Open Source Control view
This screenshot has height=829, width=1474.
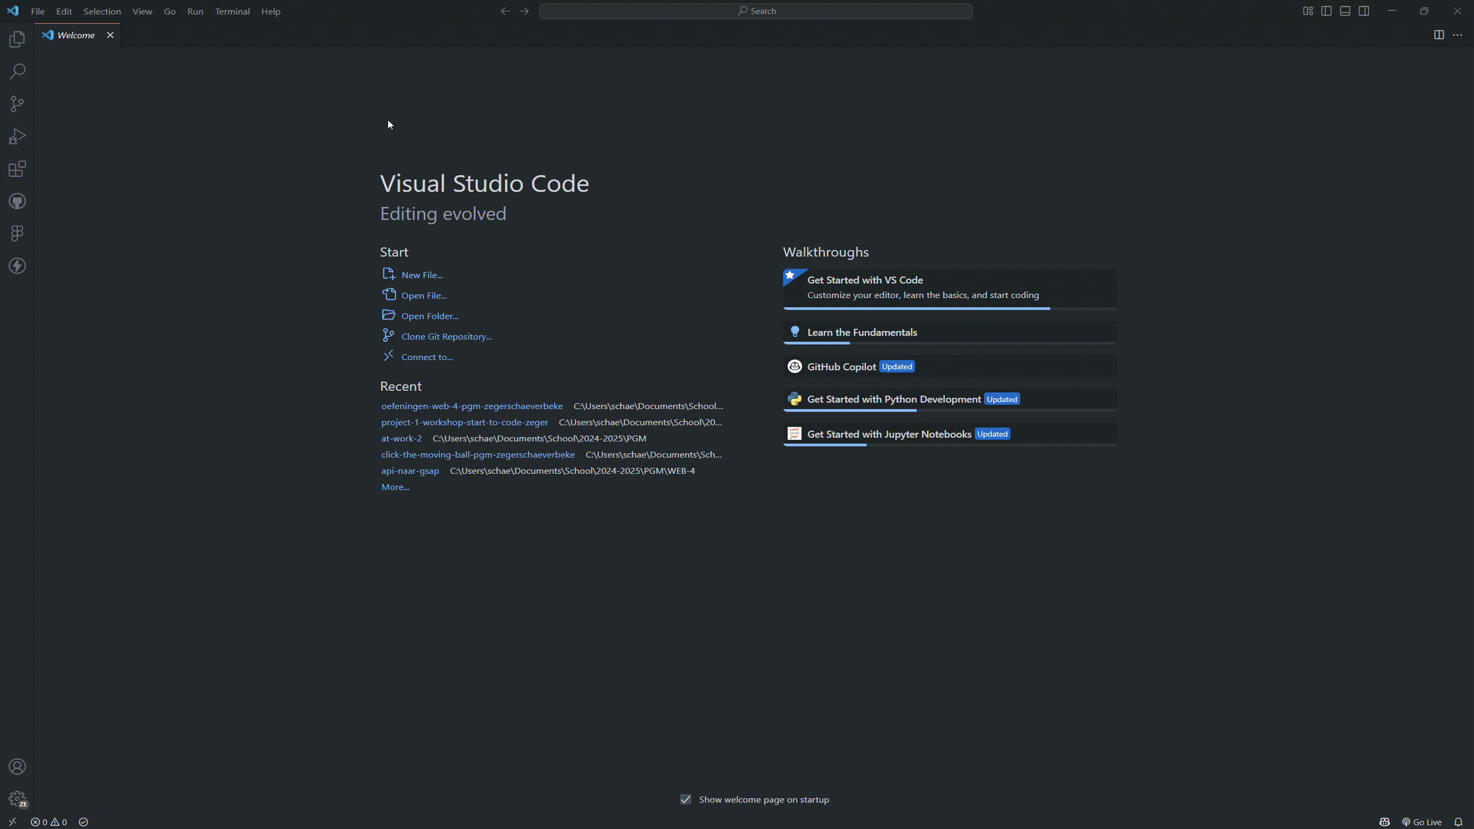tap(17, 104)
